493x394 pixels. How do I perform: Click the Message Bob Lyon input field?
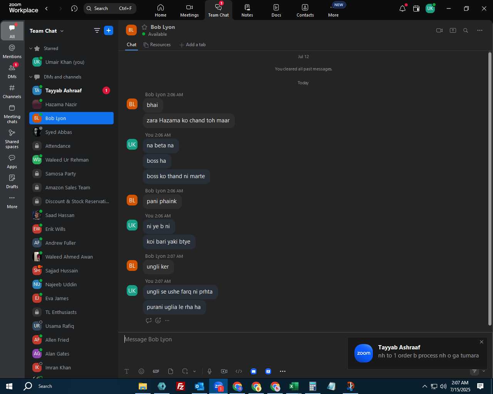tap(235, 339)
